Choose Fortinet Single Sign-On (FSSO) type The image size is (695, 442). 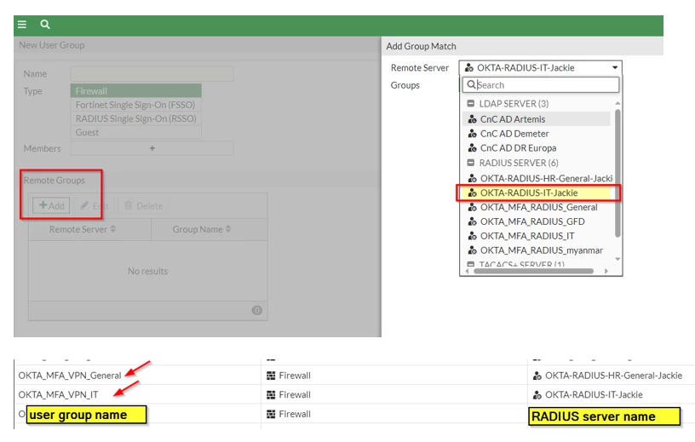point(135,105)
